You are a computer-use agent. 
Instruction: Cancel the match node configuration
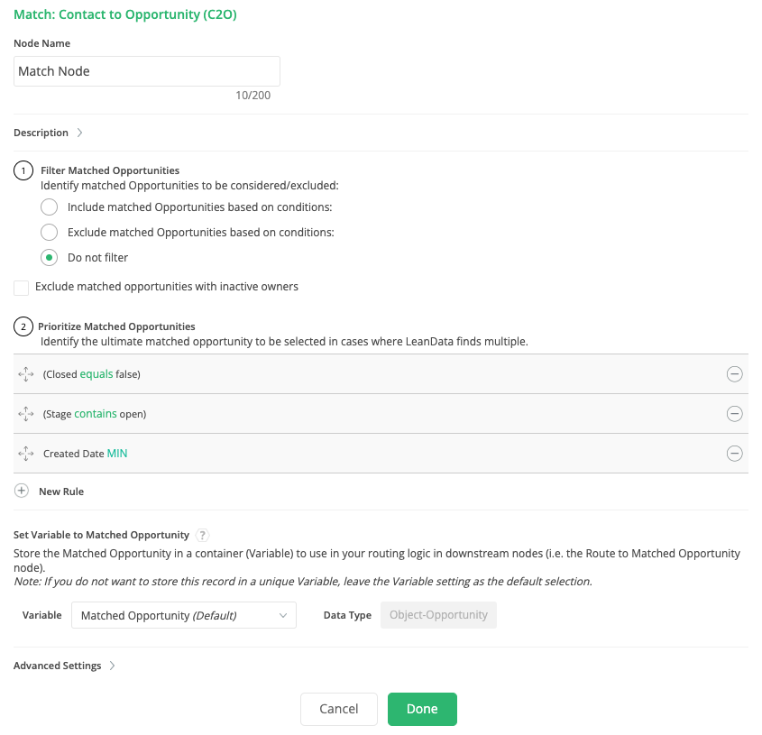(338, 709)
